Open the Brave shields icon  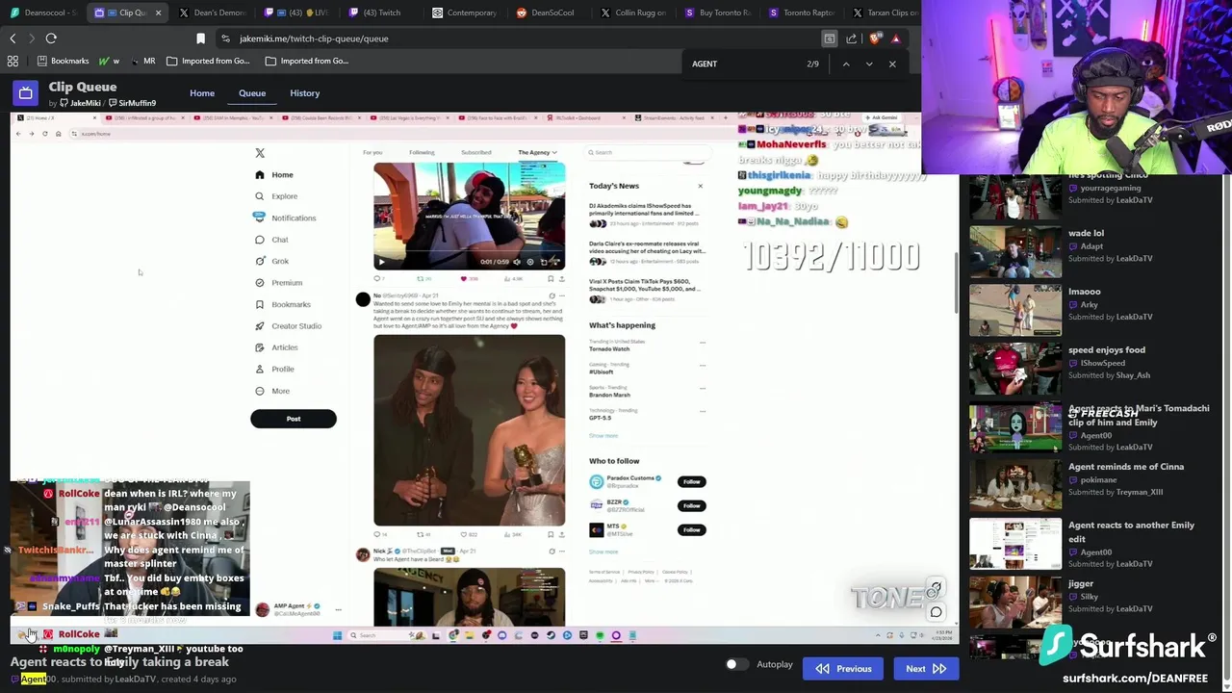pyautogui.click(x=875, y=38)
